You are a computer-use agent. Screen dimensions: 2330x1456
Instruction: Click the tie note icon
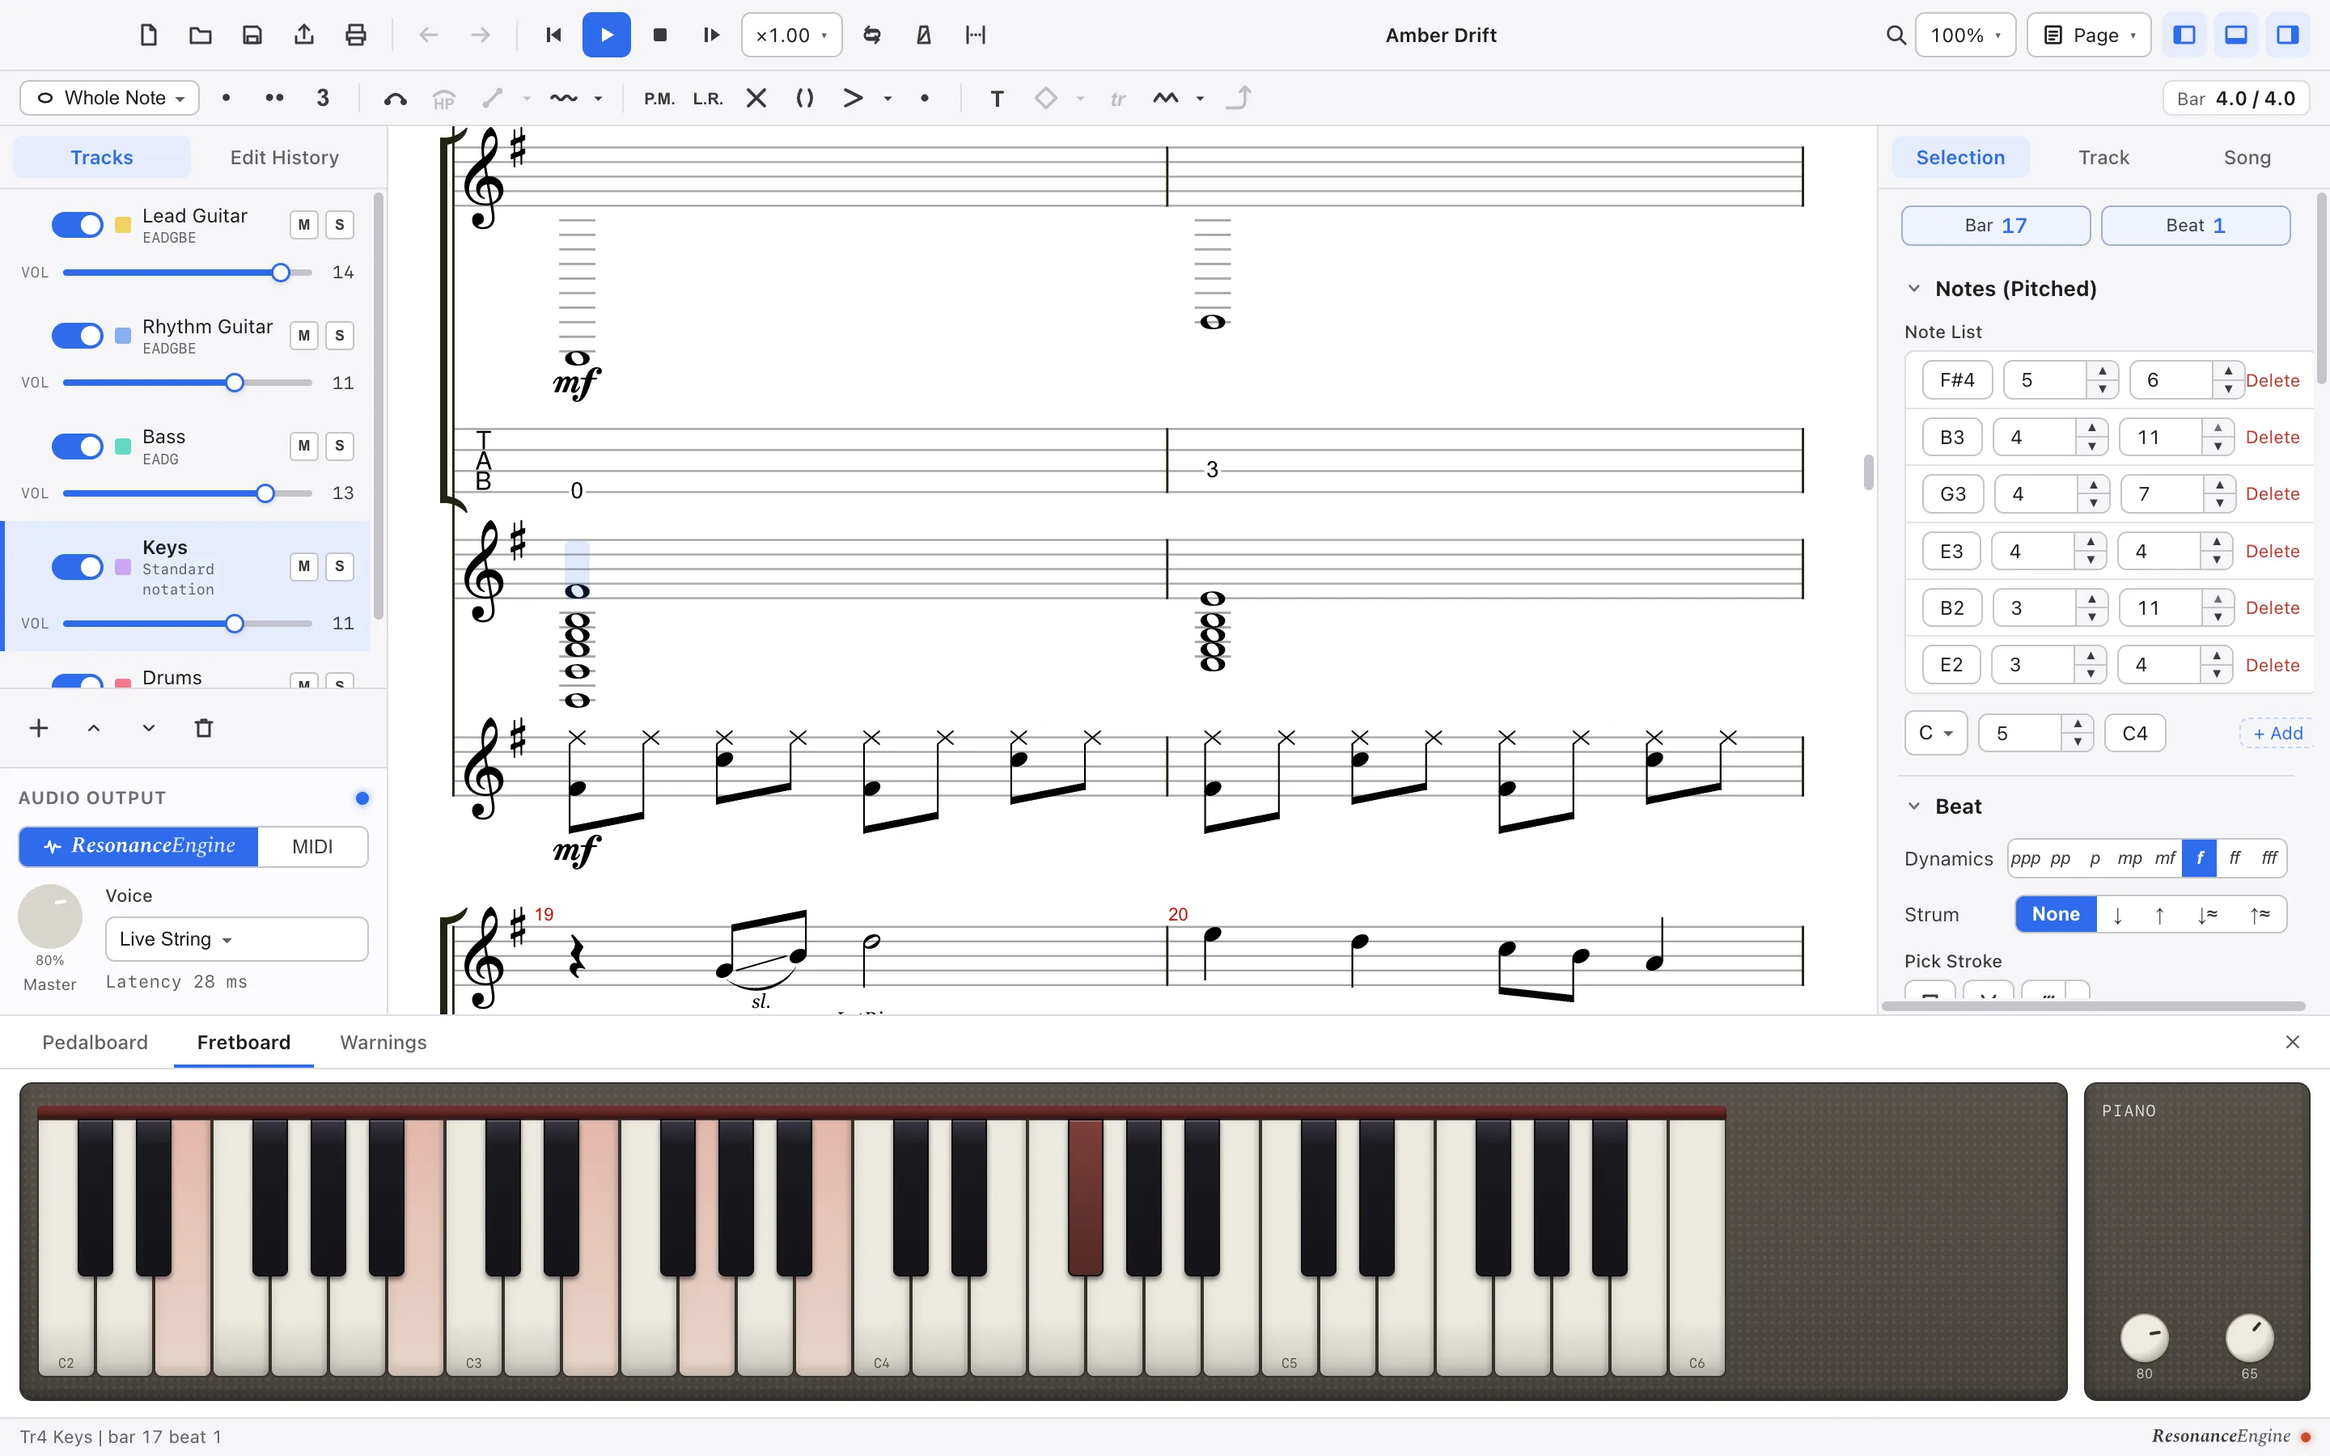click(395, 98)
